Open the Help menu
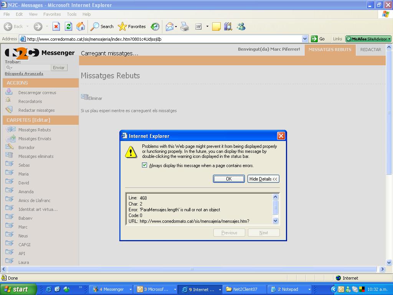The image size is (393, 295). pyautogui.click(x=86, y=14)
